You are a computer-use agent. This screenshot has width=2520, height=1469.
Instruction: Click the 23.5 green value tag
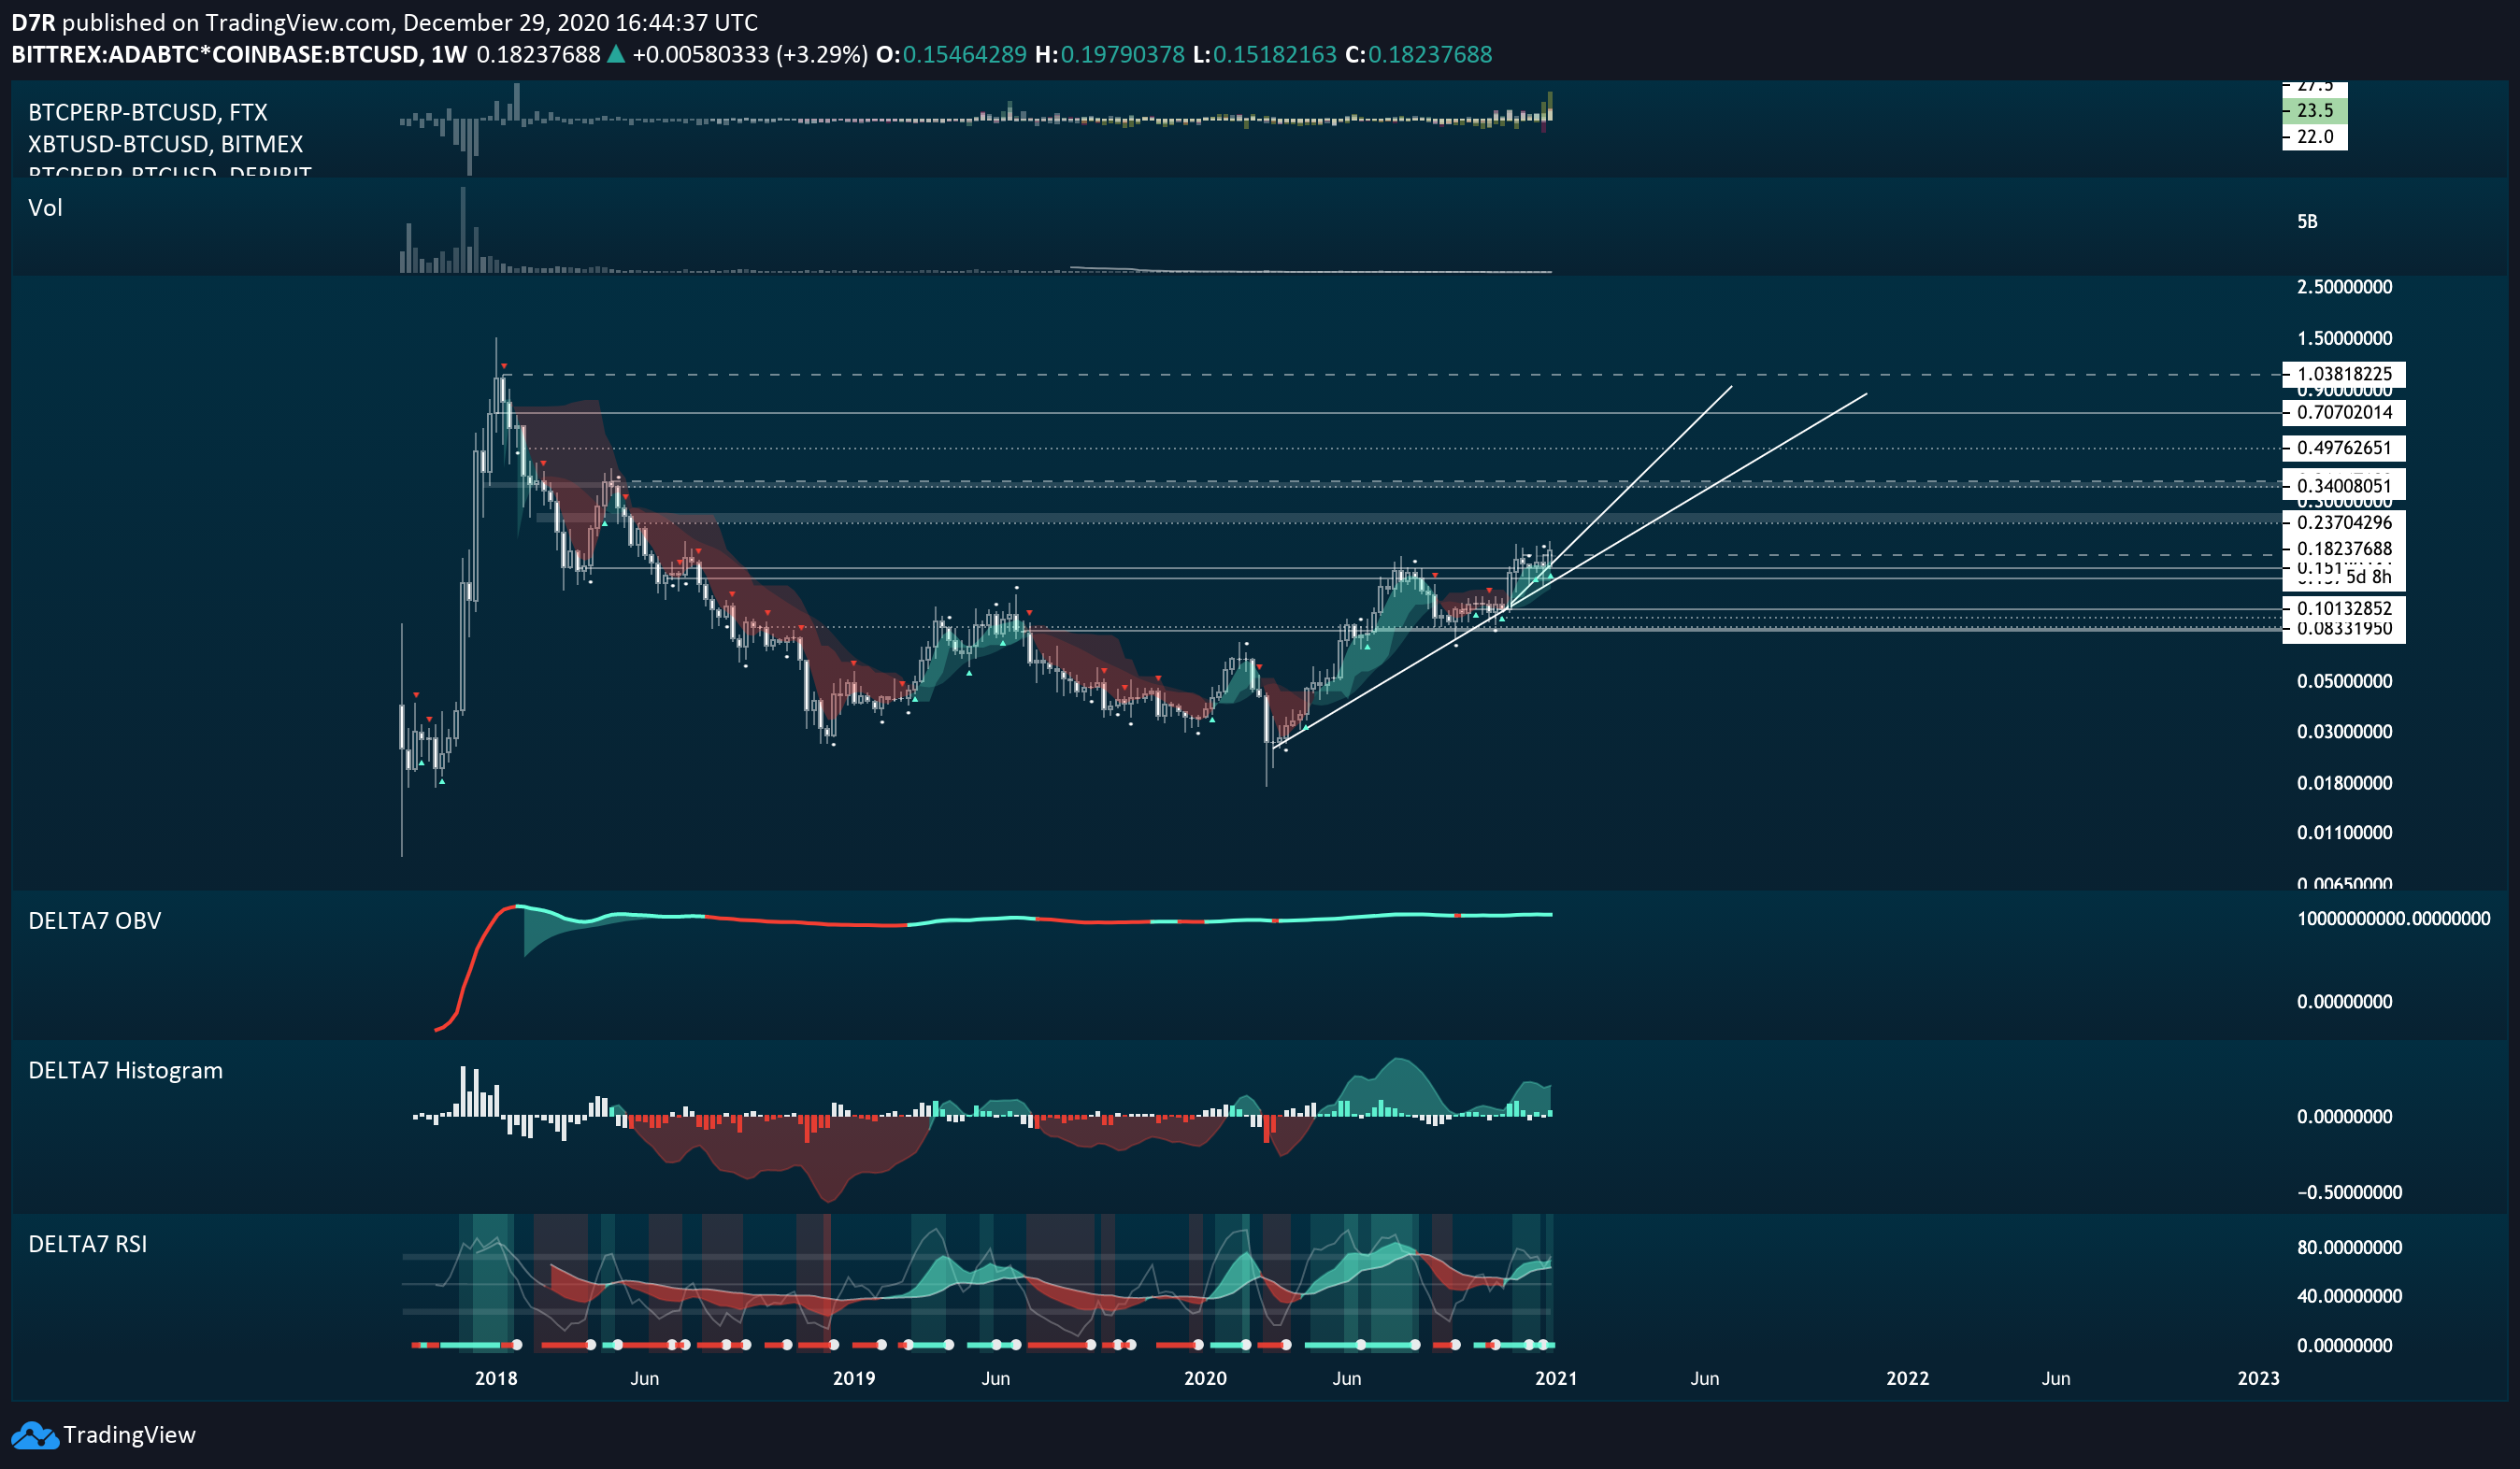(2314, 111)
